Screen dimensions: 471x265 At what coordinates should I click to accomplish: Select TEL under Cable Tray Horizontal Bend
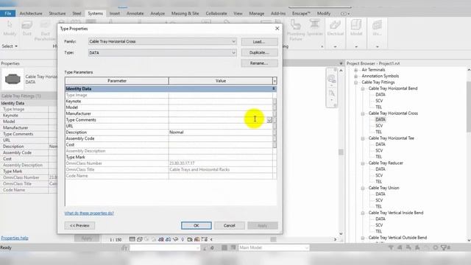(378, 107)
